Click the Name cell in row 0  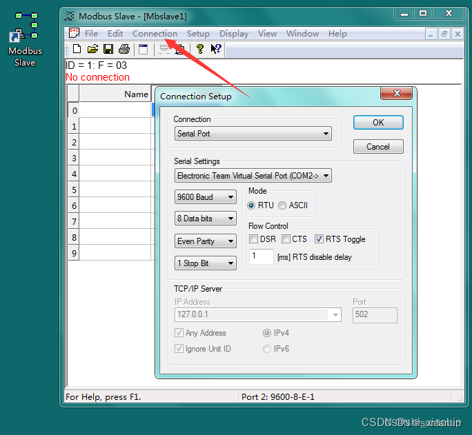pos(115,110)
